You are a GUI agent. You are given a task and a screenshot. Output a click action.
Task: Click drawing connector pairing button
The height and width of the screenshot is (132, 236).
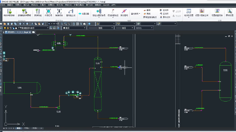(150, 17)
